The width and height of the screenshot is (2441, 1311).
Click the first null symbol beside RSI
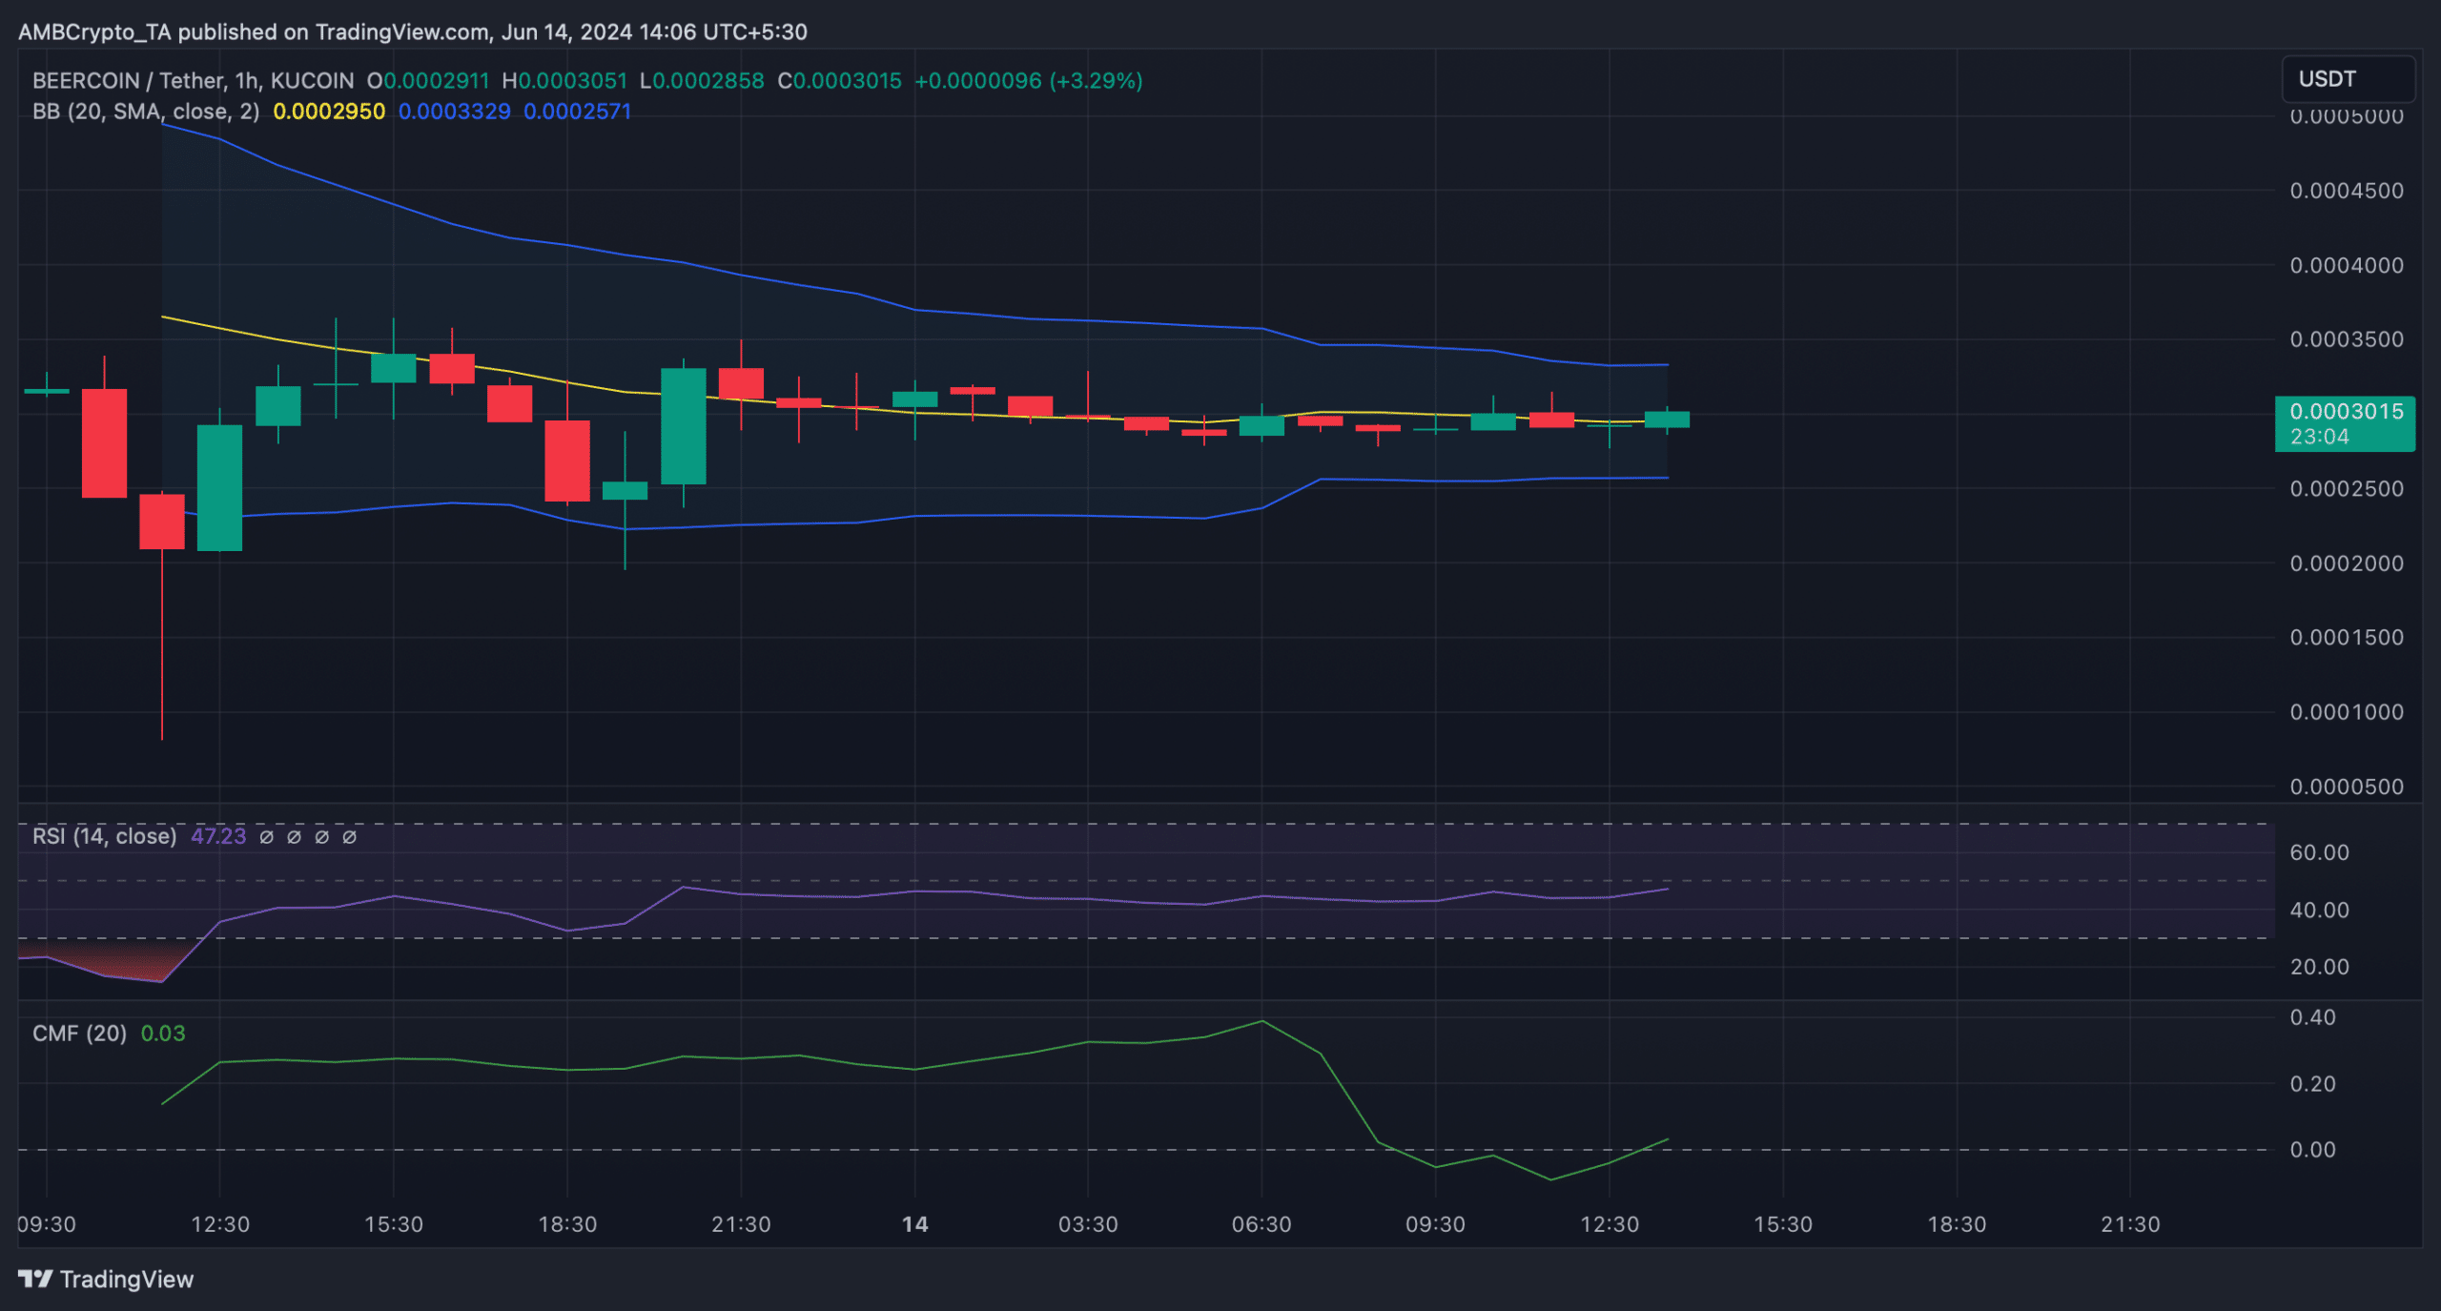(267, 836)
